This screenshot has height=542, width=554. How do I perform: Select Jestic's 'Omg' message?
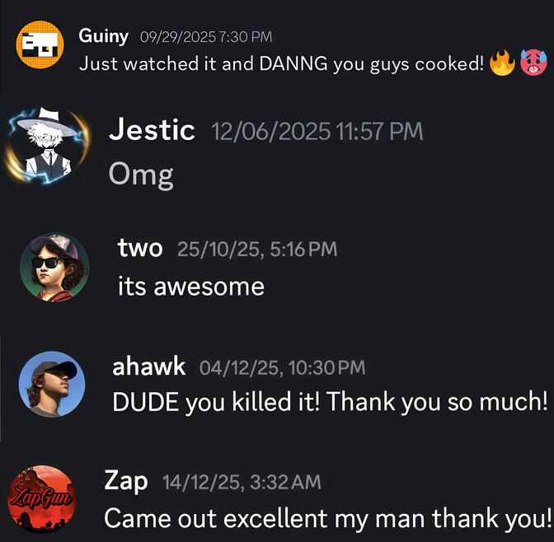click(x=141, y=175)
